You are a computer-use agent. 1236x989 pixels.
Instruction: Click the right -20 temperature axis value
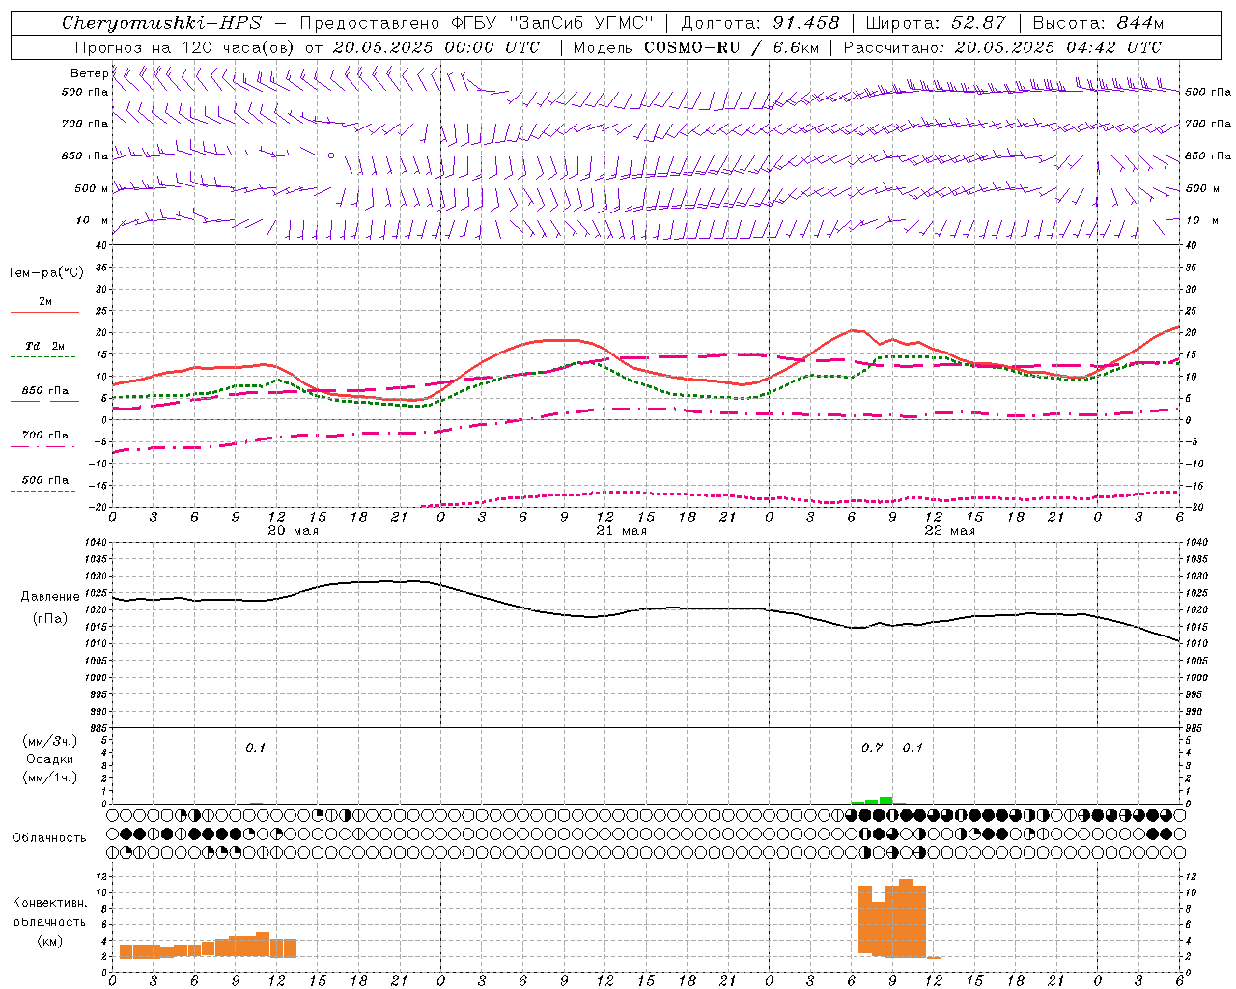click(1193, 507)
